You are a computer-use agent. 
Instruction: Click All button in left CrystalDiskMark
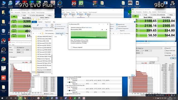[x=14, y=17]
